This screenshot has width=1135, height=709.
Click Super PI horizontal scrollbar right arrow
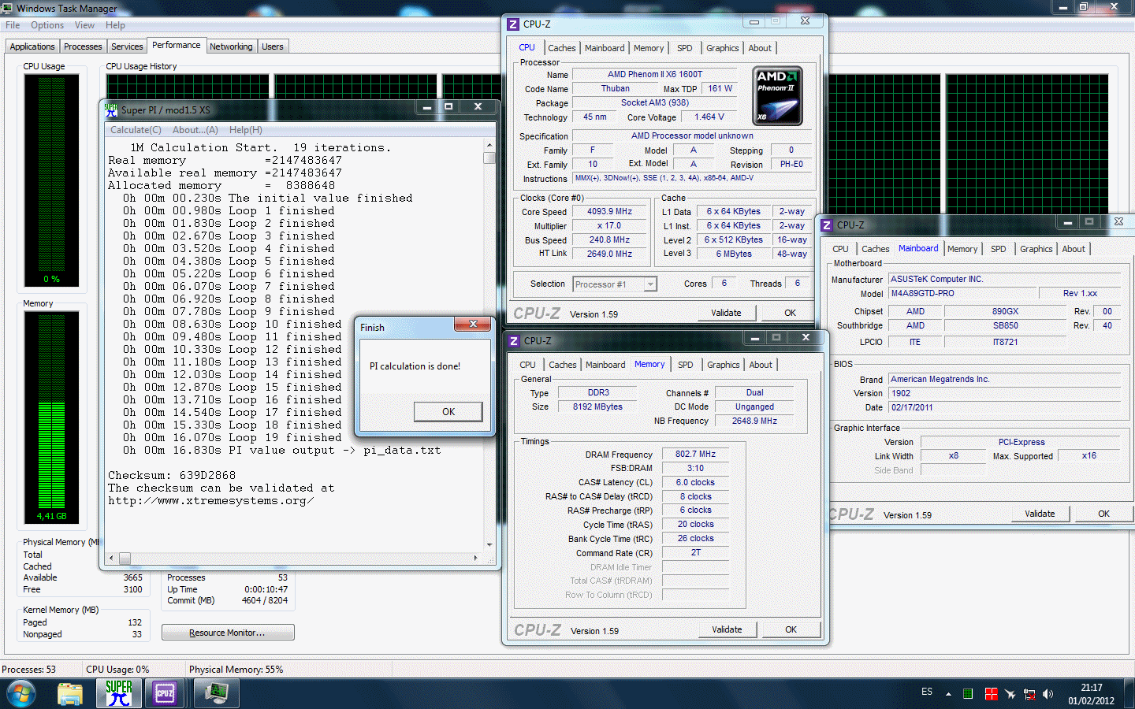[475, 558]
